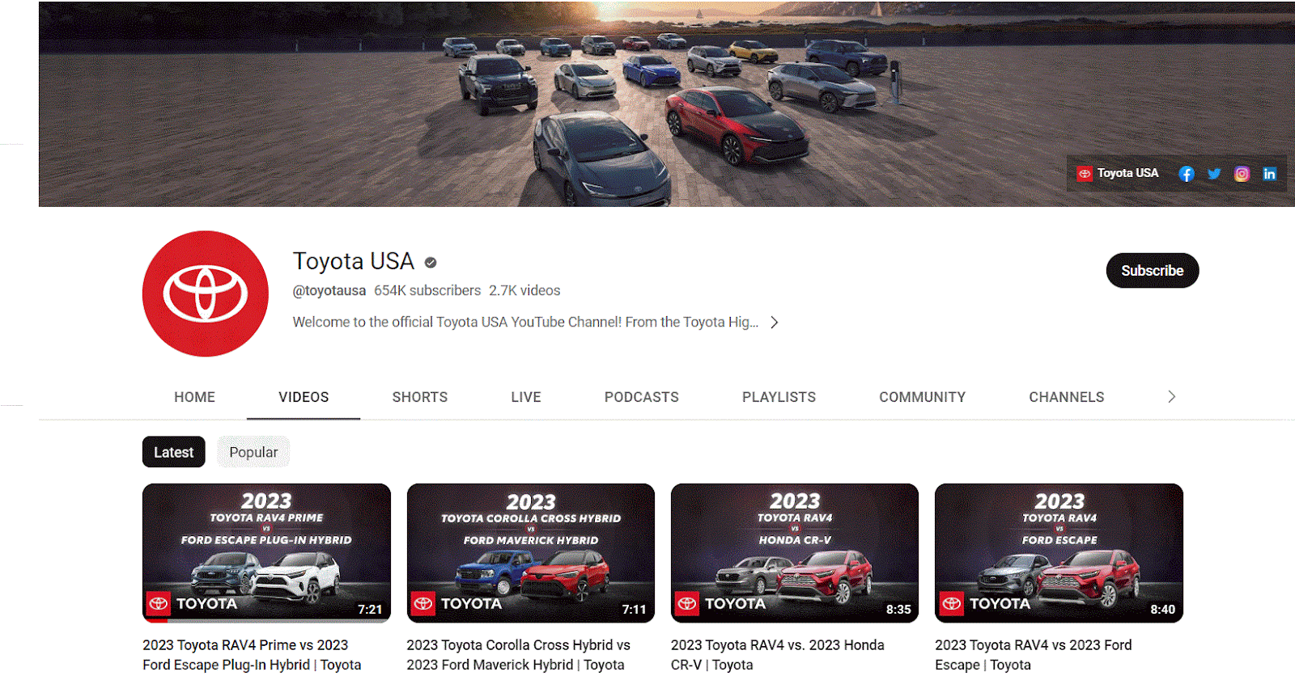Click the 654K subscribers text

[x=427, y=290]
